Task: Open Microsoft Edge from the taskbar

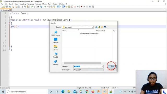Action: [x=63, y=92]
